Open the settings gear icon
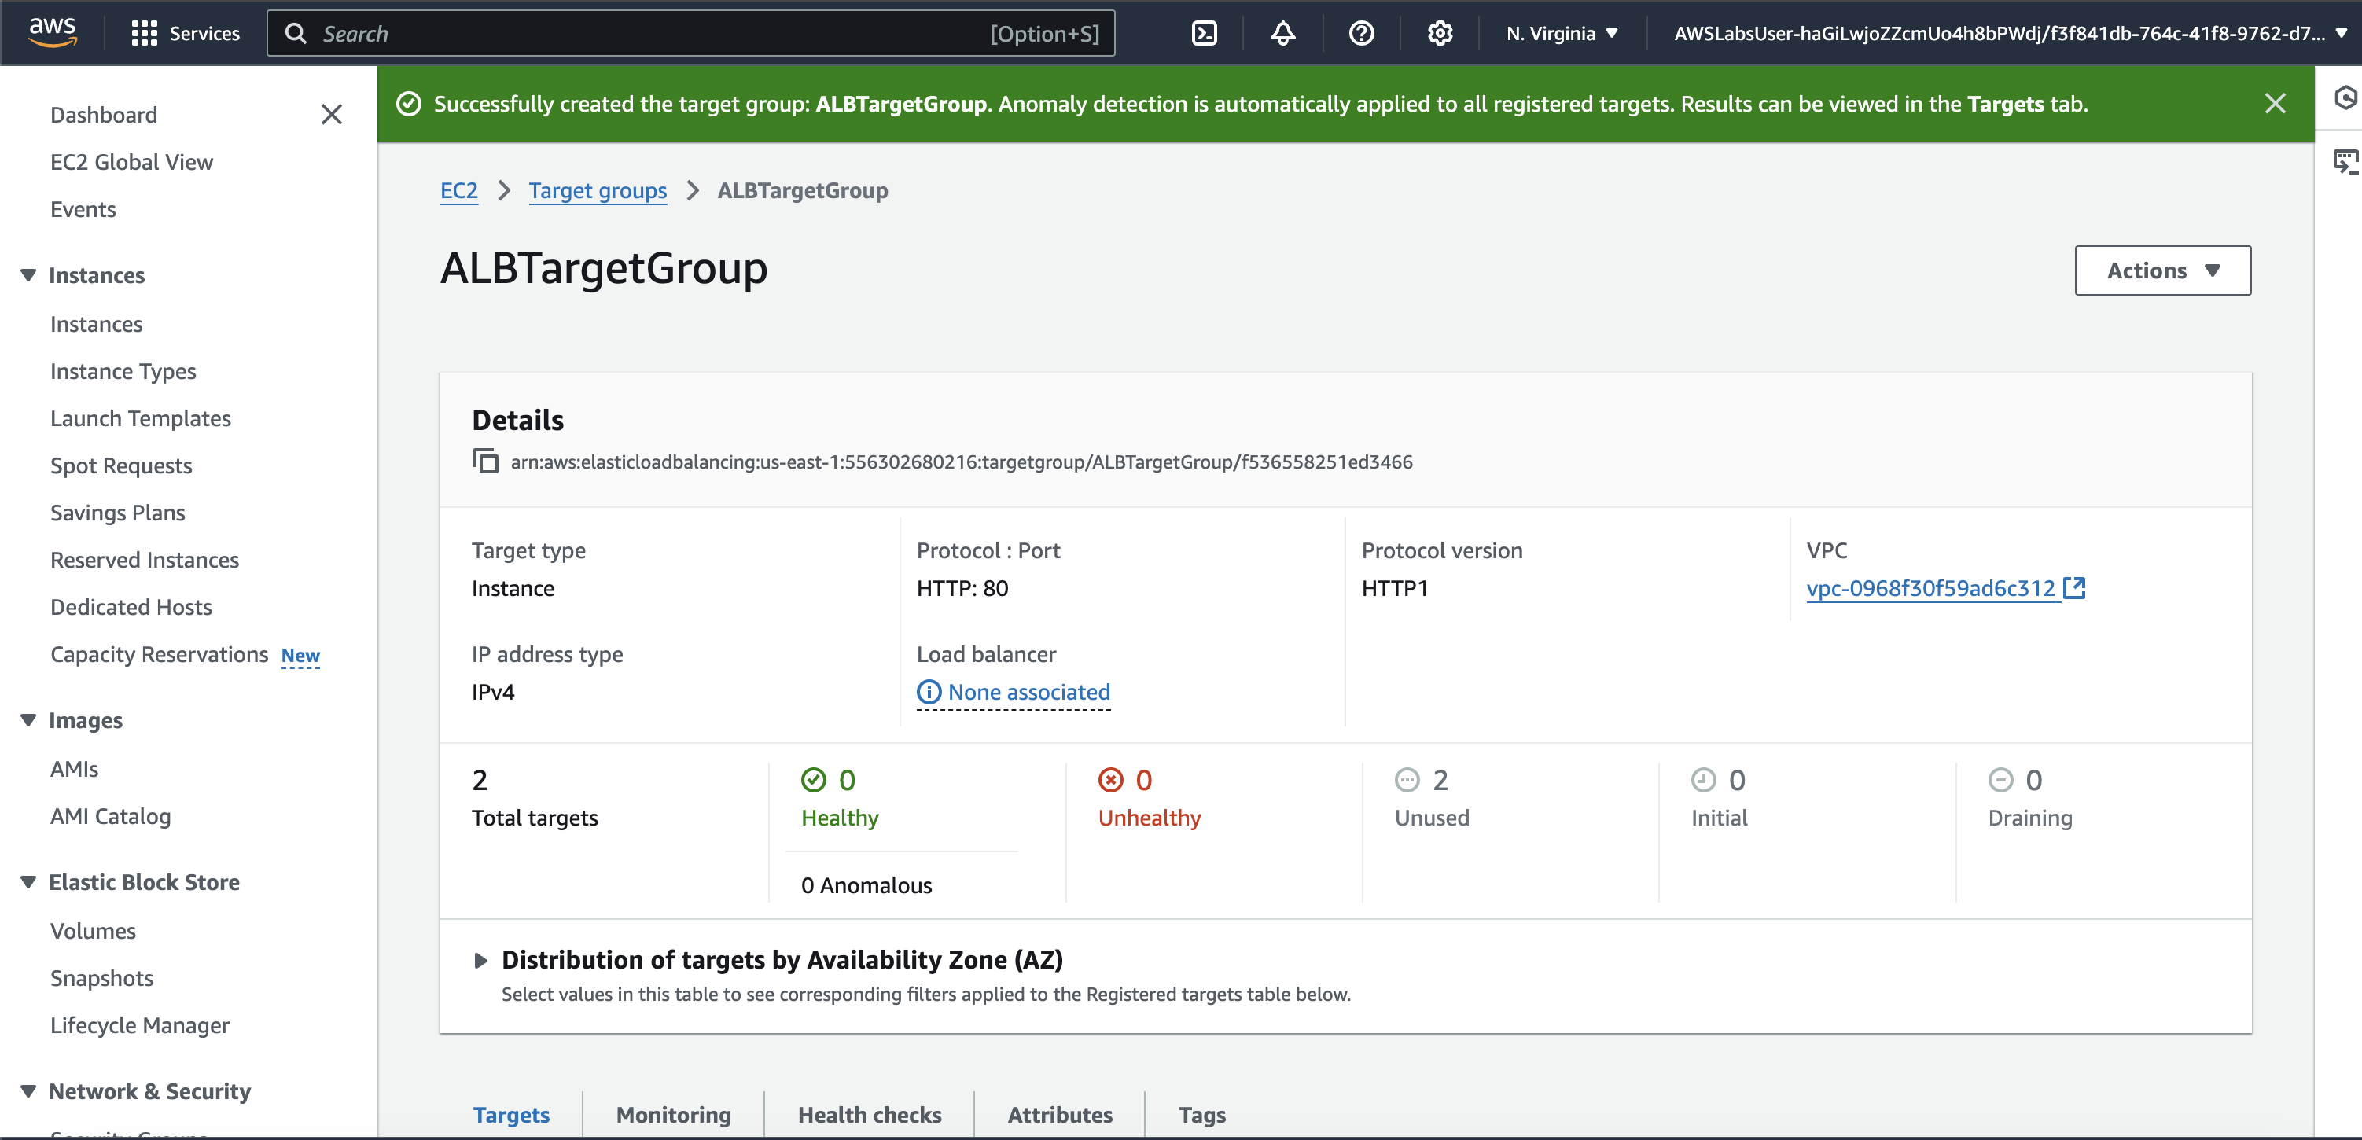 click(x=1440, y=34)
